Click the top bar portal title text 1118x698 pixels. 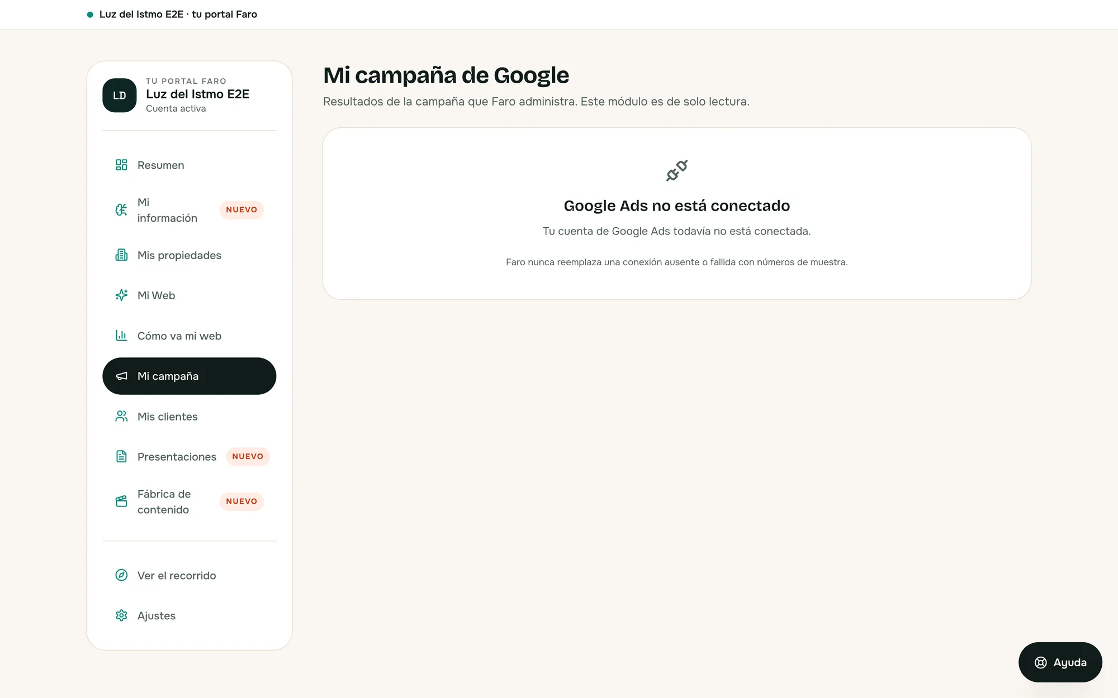tap(178, 15)
